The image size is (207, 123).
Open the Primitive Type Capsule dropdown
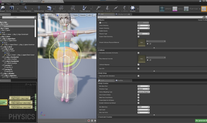point(143,89)
